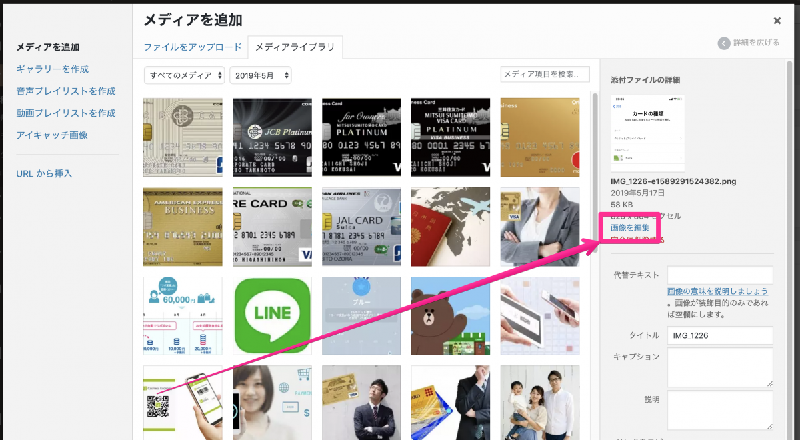Click the メディア項目を検索 search field
The width and height of the screenshot is (800, 440).
[545, 74]
